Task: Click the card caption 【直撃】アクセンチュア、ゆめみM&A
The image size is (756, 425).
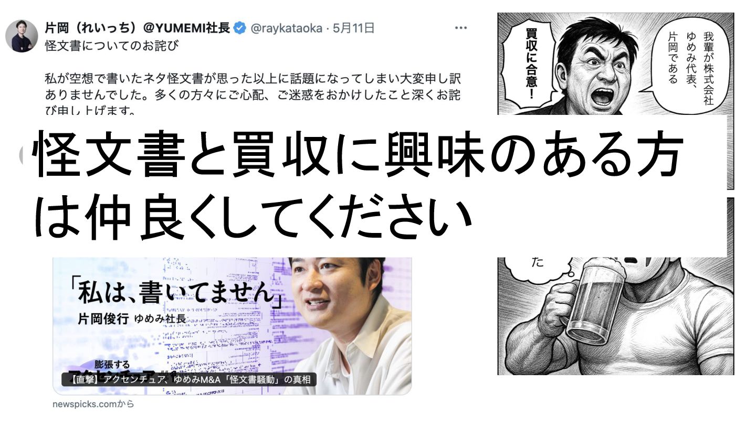Action: 189,380
